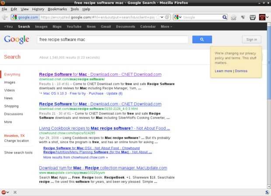Open Living Cookbook recipes result
271x196 pixels.
104,128
